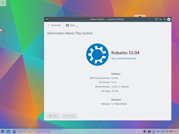Screen dimensions: 179x134
Task: Select kernel version 3.18.0-9-generic text
Action: 120,87
